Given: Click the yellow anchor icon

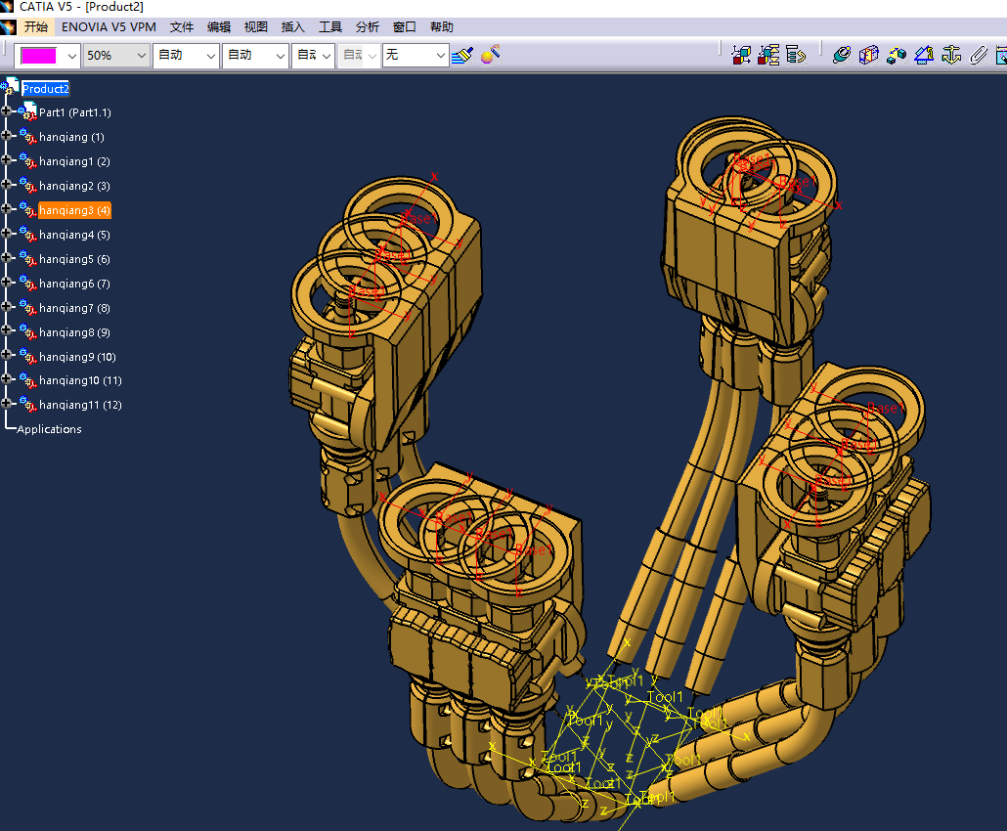Looking at the screenshot, I should click(x=951, y=55).
